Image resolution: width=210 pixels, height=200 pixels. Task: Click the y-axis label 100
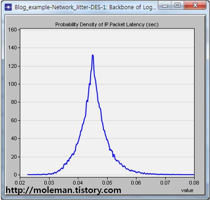(12, 84)
